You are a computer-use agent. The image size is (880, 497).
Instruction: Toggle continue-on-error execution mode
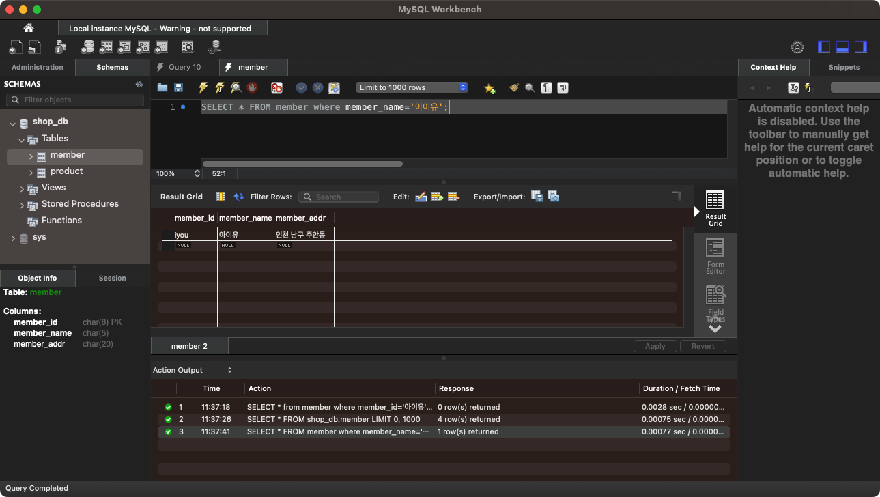pyautogui.click(x=276, y=87)
